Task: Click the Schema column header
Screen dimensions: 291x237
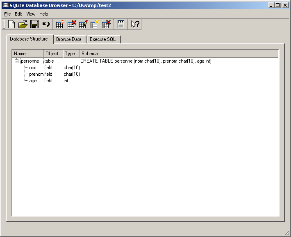Action: coord(179,54)
